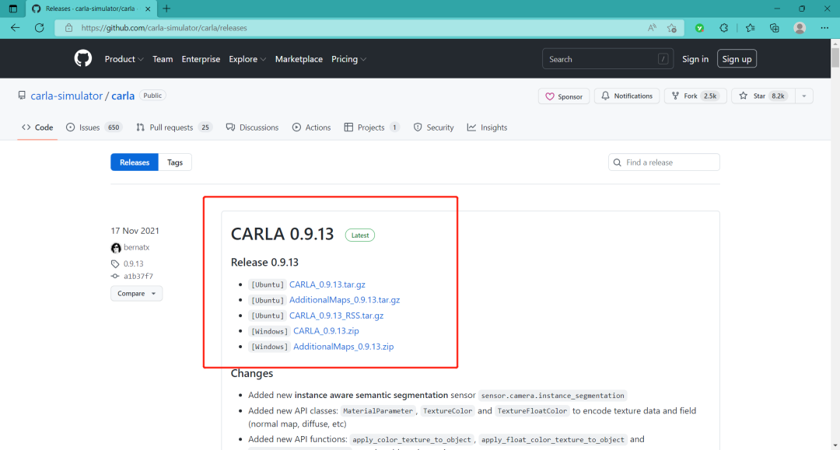Click the tag icon next to 0.9.13
This screenshot has height=450, width=840.
115,263
